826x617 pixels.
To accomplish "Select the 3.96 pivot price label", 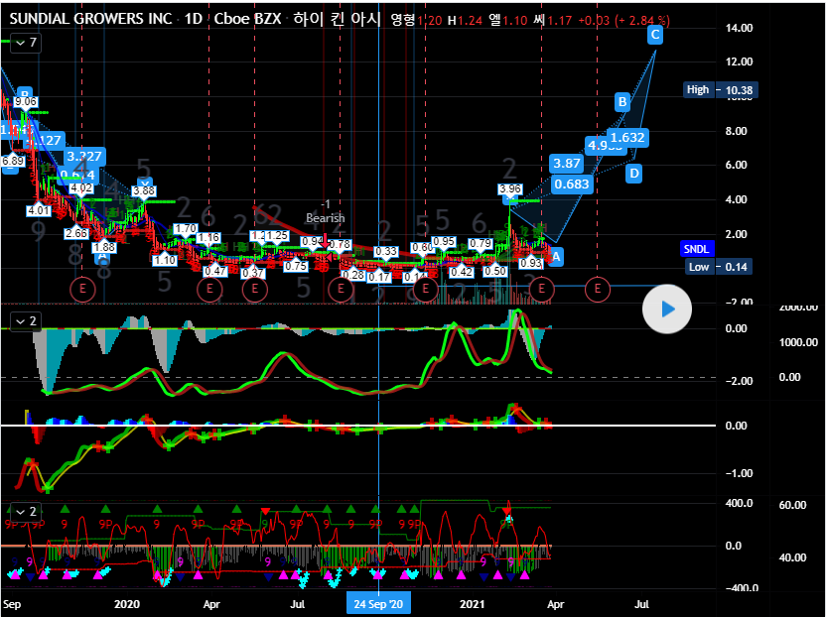I will click(x=510, y=189).
